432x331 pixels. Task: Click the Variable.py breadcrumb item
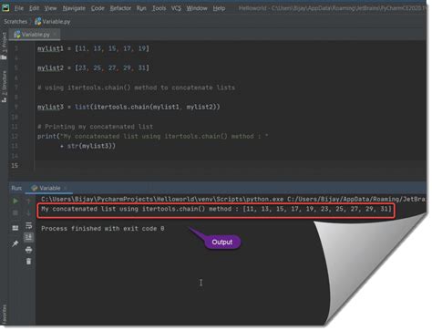tap(53, 22)
